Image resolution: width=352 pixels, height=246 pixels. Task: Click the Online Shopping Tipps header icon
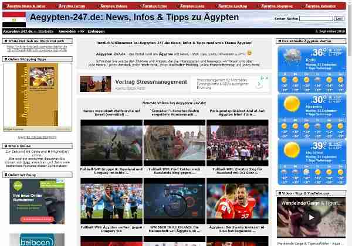point(6,59)
